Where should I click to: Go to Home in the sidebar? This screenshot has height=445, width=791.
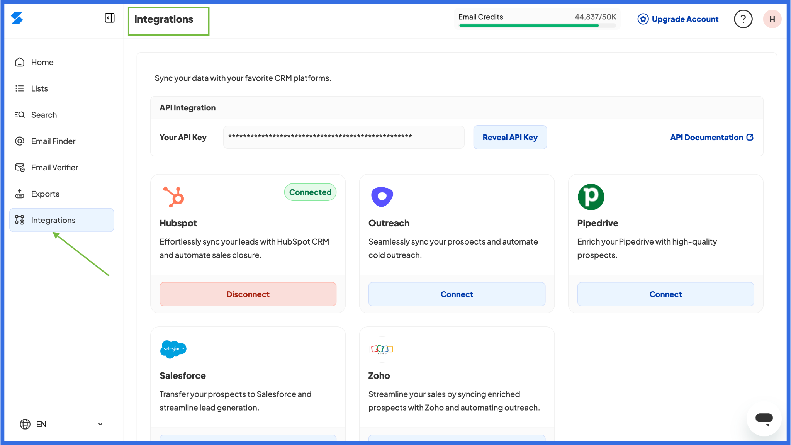click(x=62, y=62)
